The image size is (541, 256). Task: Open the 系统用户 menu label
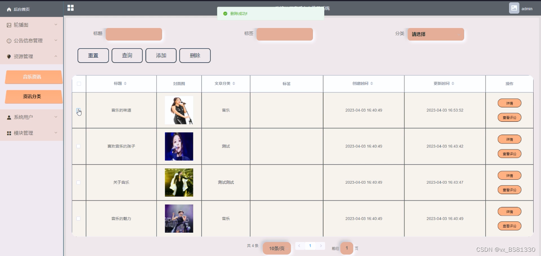point(23,117)
